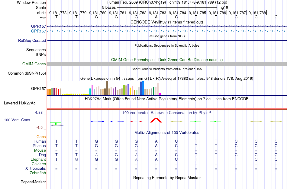Click the 4.88 conservation scale value
The image size is (287, 189).
coord(39,113)
